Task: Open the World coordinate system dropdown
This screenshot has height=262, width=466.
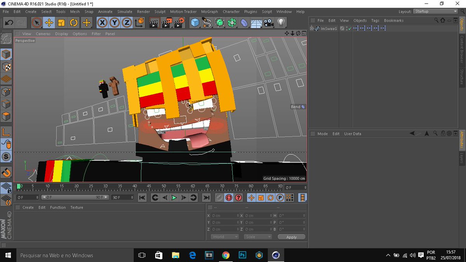Action: [x=225, y=237]
